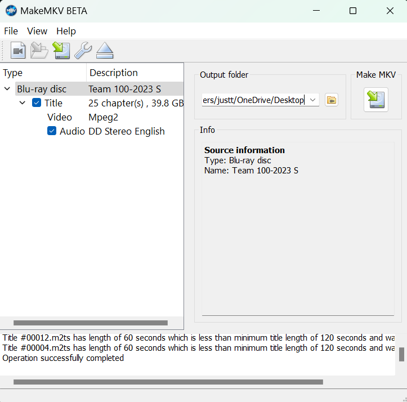Click the '25 chapter(s) , 39.8 GB' description
This screenshot has width=407, height=402.
click(x=136, y=103)
